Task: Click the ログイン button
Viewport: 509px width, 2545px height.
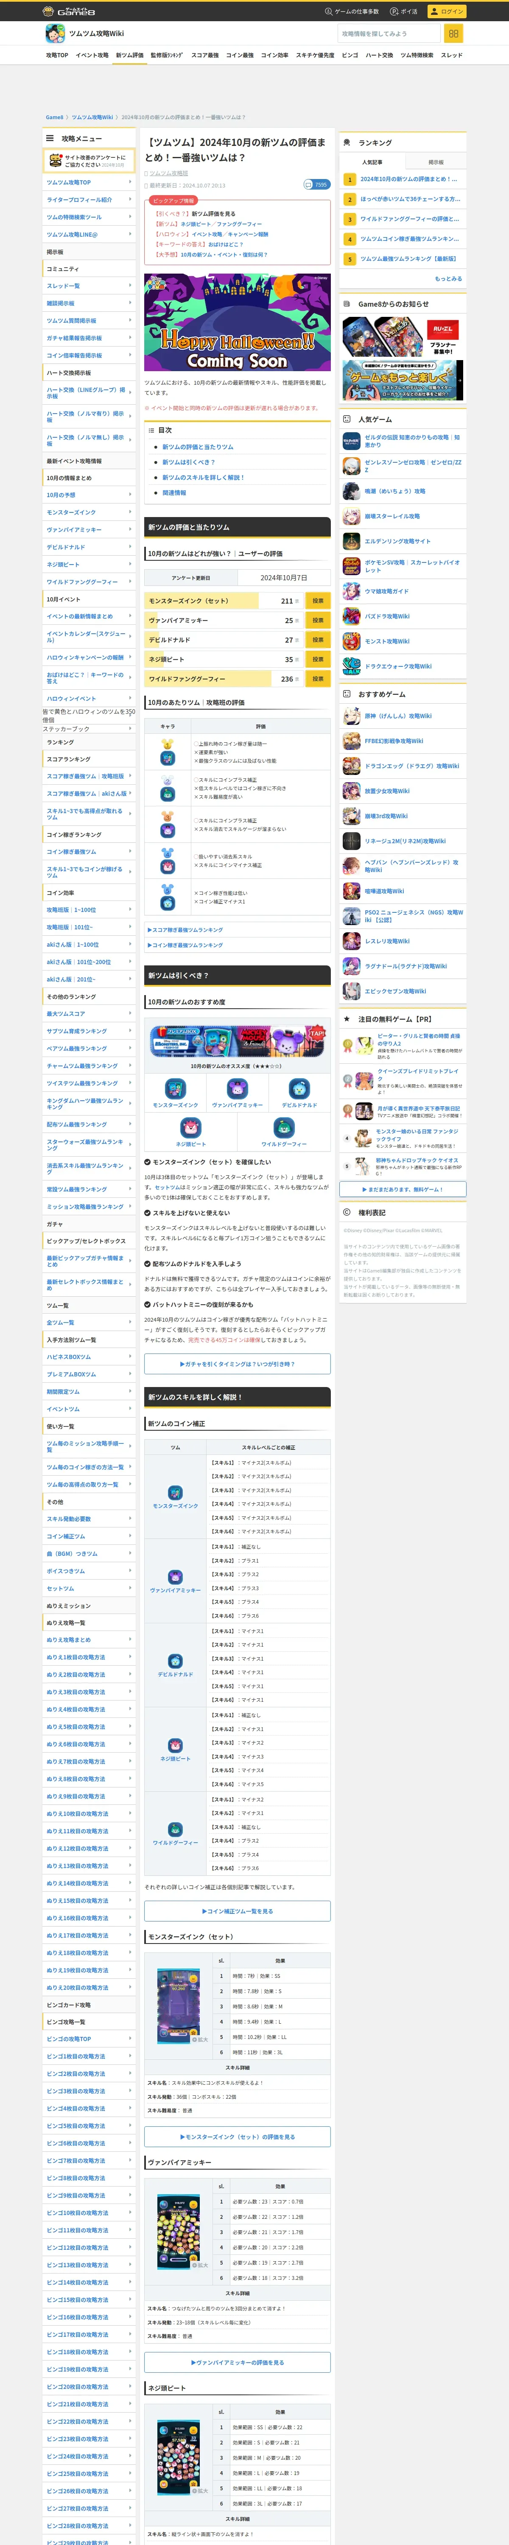Action: coord(447,11)
